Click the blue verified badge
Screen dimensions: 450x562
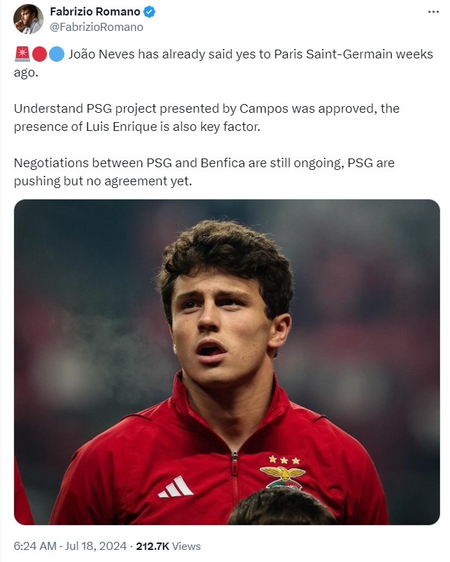pyautogui.click(x=150, y=12)
